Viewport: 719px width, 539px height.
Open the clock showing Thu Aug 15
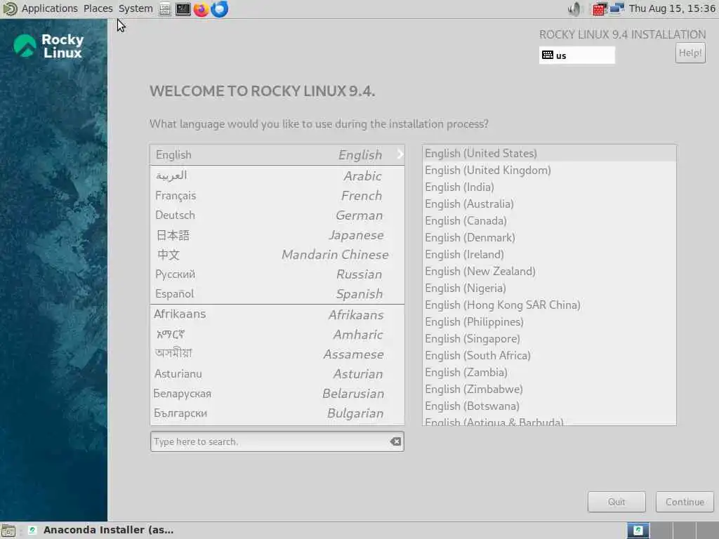672,8
